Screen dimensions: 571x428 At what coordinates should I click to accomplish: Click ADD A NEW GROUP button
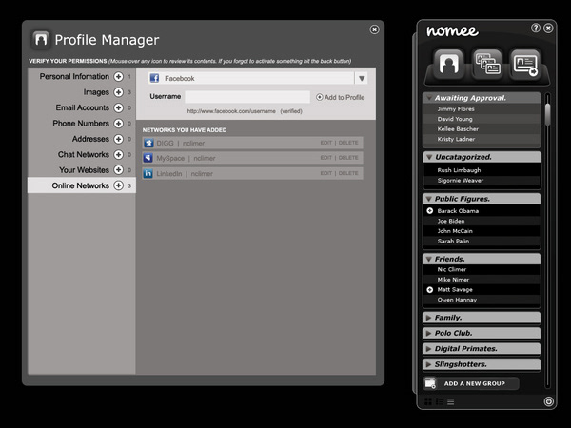pos(472,383)
